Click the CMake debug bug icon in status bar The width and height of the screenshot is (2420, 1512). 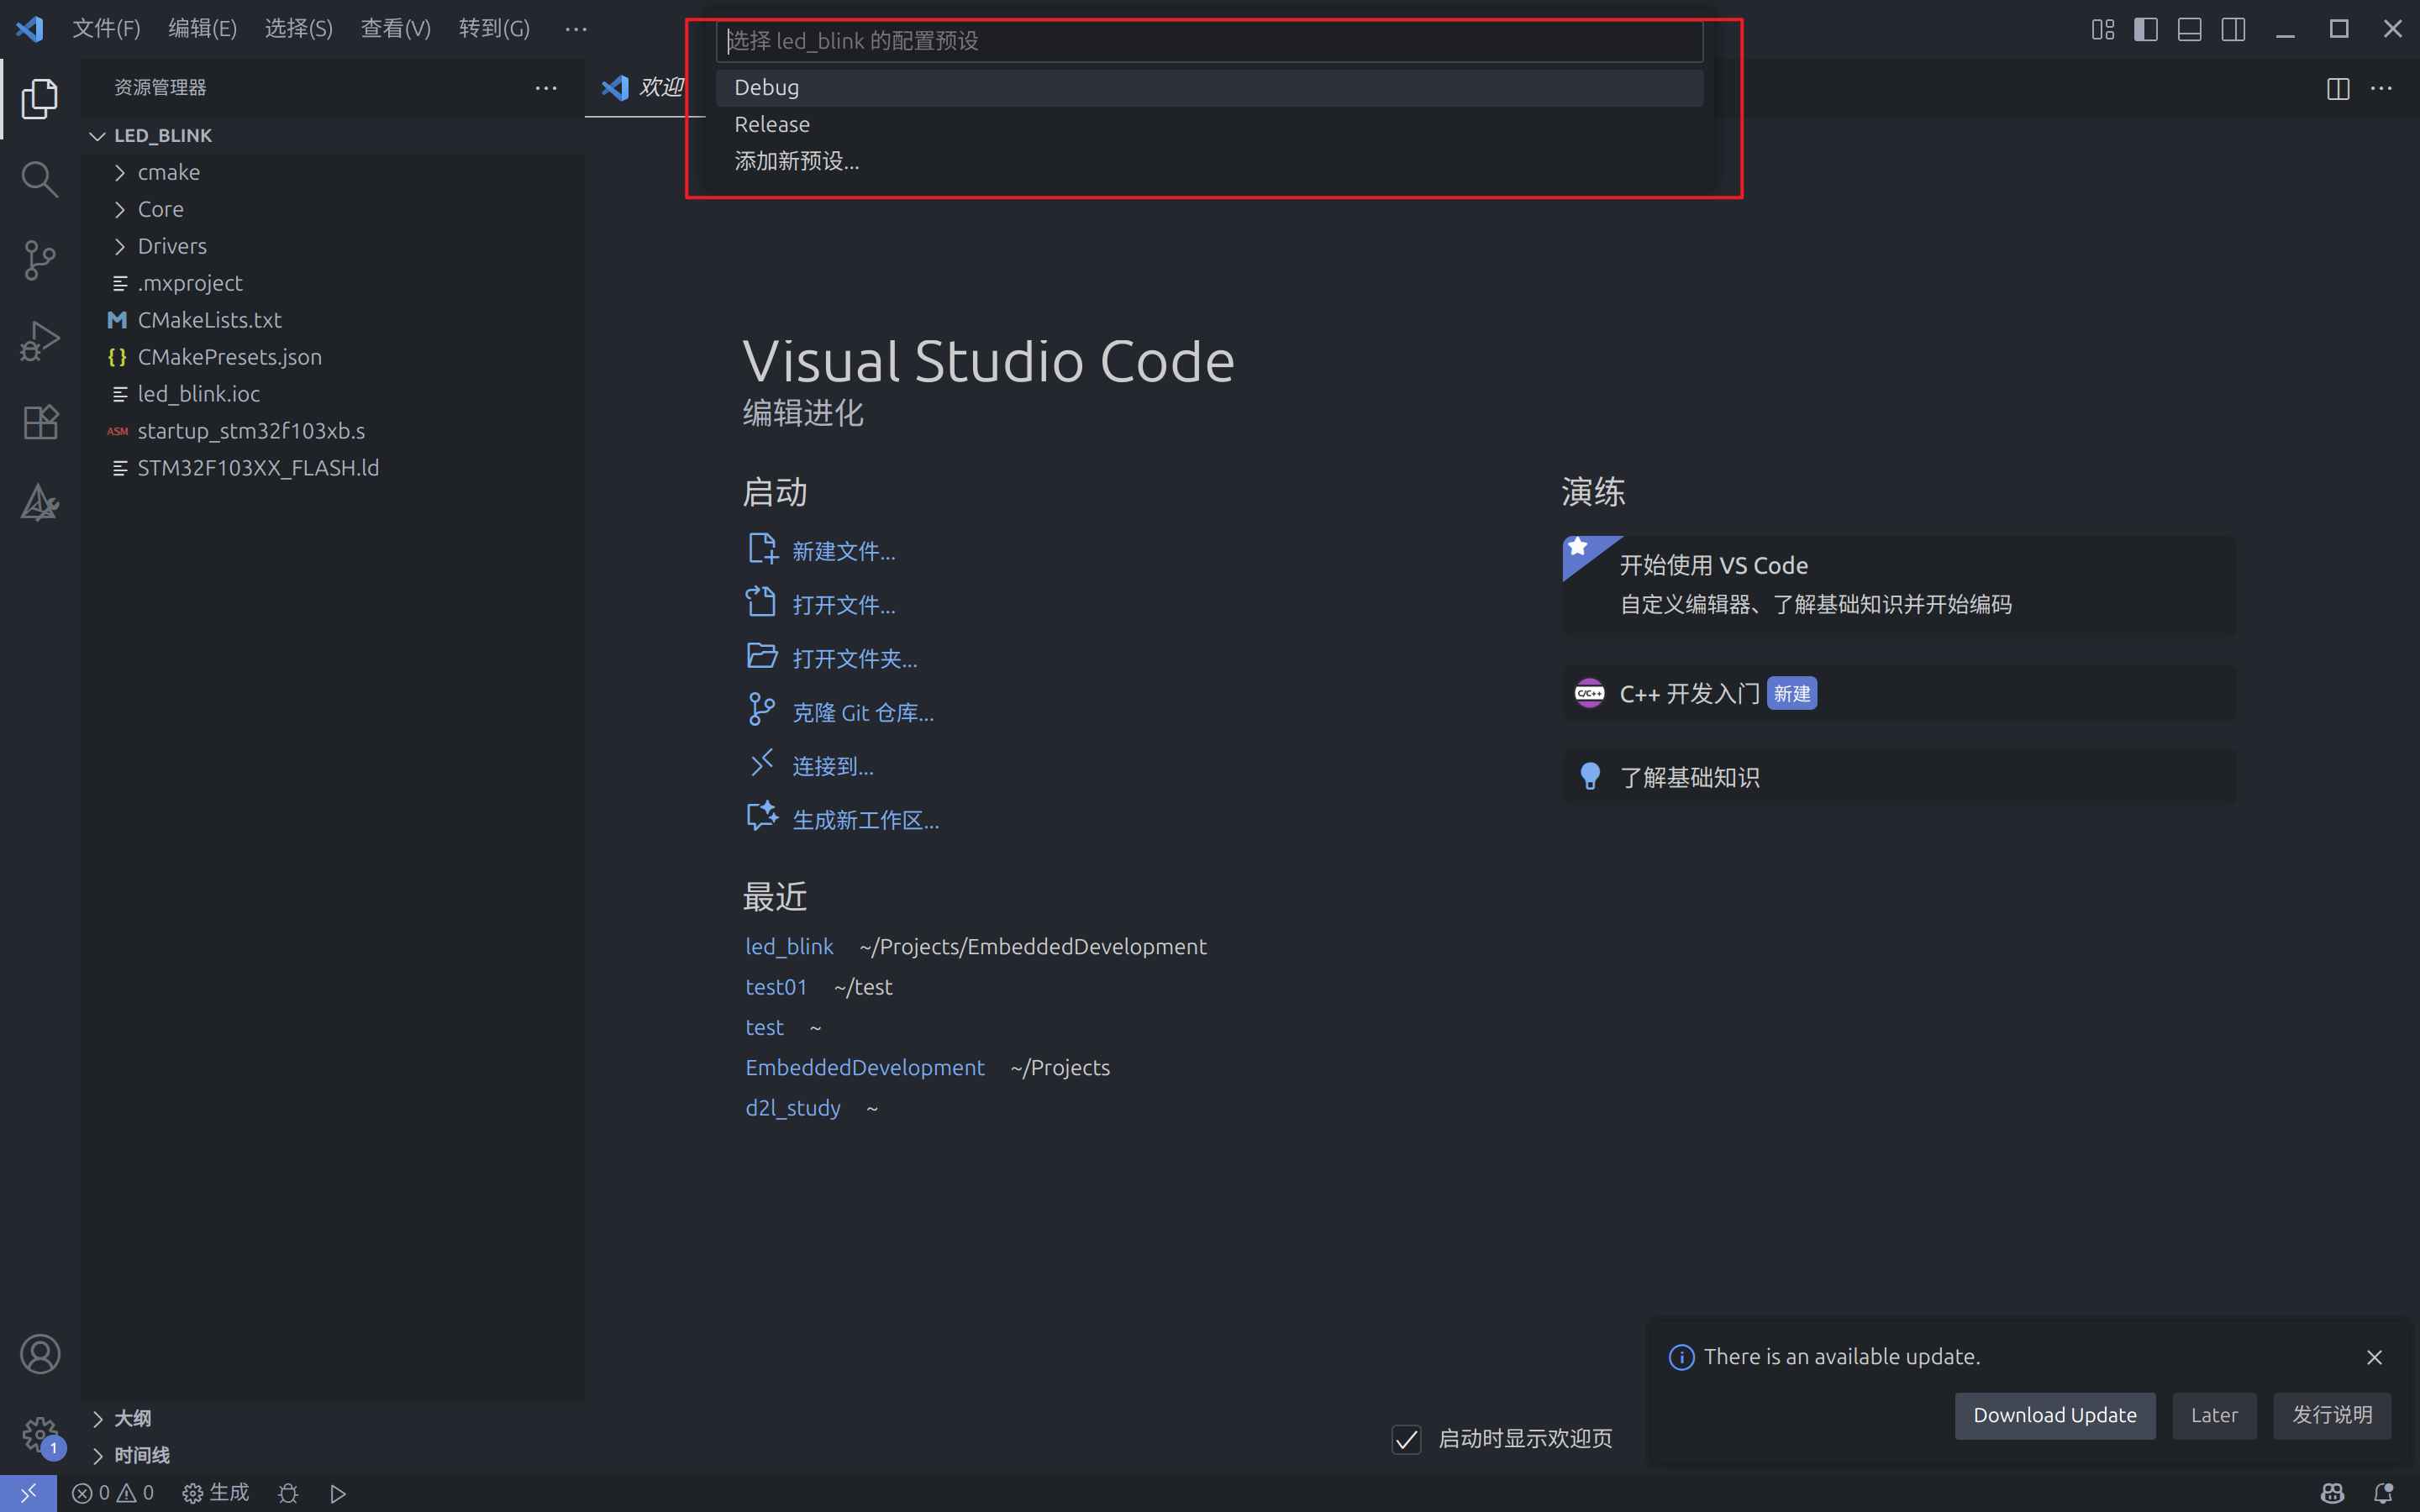[x=288, y=1493]
